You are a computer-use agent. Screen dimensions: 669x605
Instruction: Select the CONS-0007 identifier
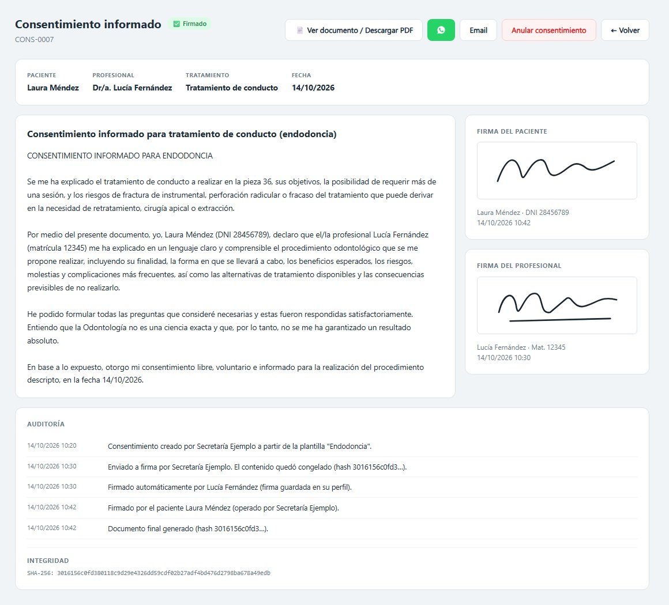pyautogui.click(x=35, y=40)
